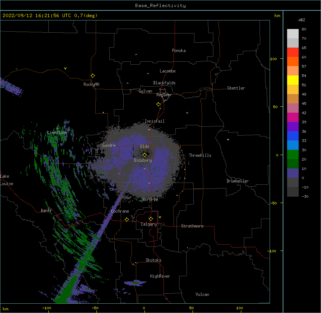Click the Blackfalds city label

point(164,83)
